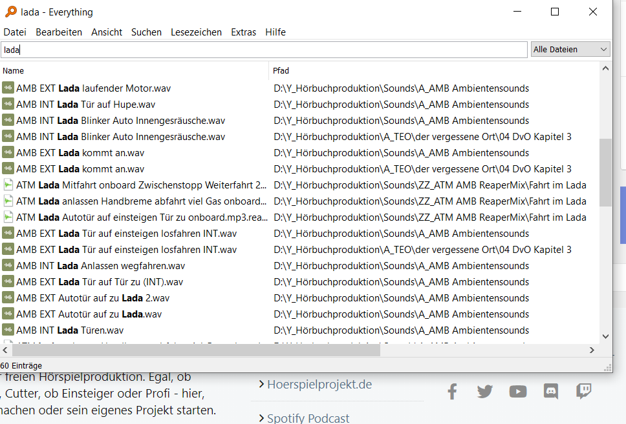
Task: Select 'ATM Lada Autotür auf einsteigen Tür zu onboard.mp3' file
Action: (142, 217)
